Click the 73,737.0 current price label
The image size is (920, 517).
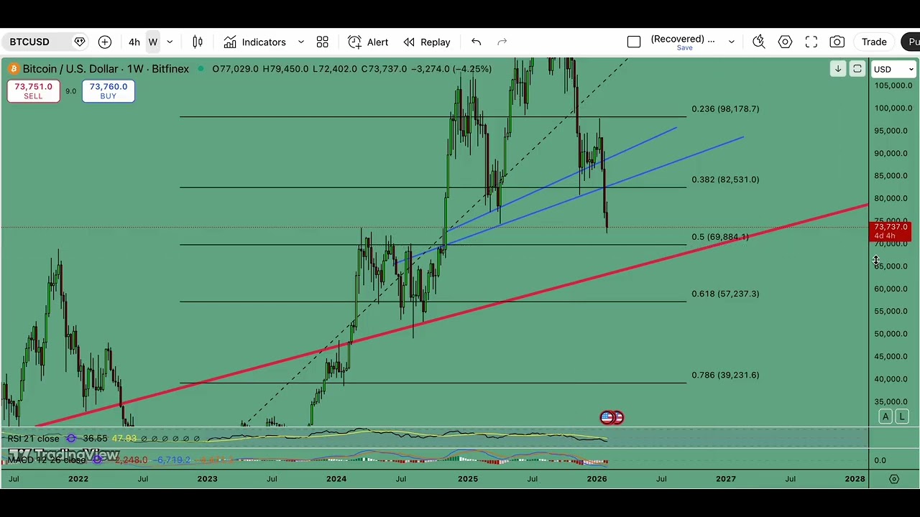[x=891, y=230]
